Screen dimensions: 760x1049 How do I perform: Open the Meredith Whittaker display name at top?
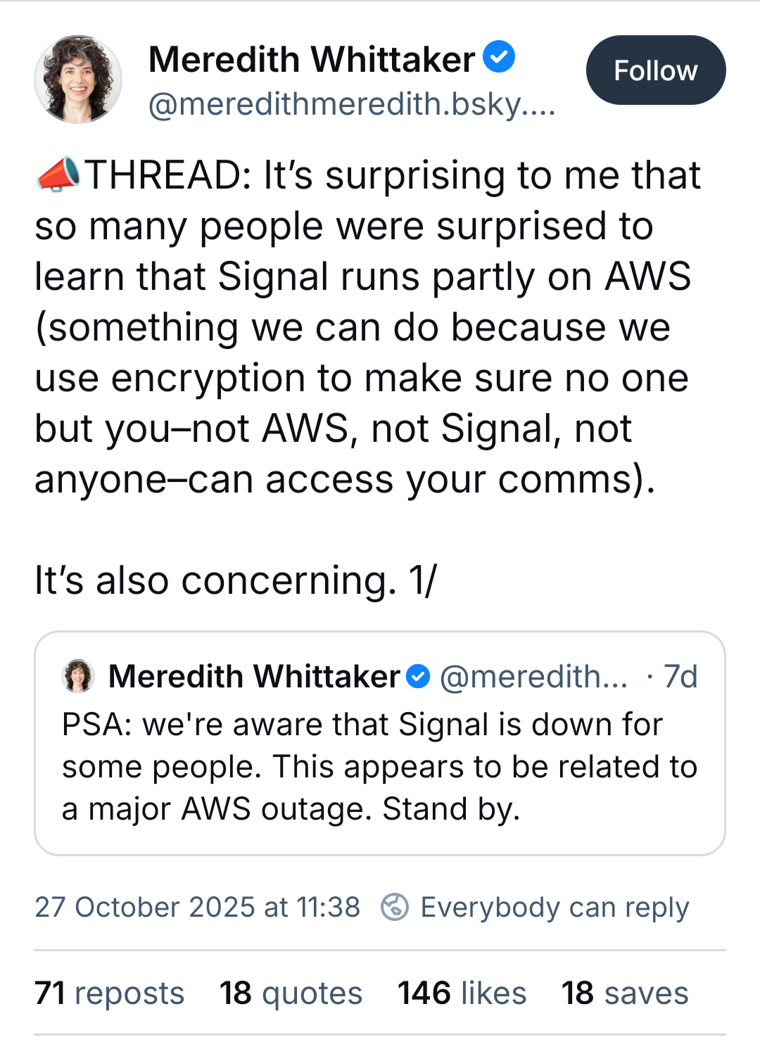coord(312,59)
